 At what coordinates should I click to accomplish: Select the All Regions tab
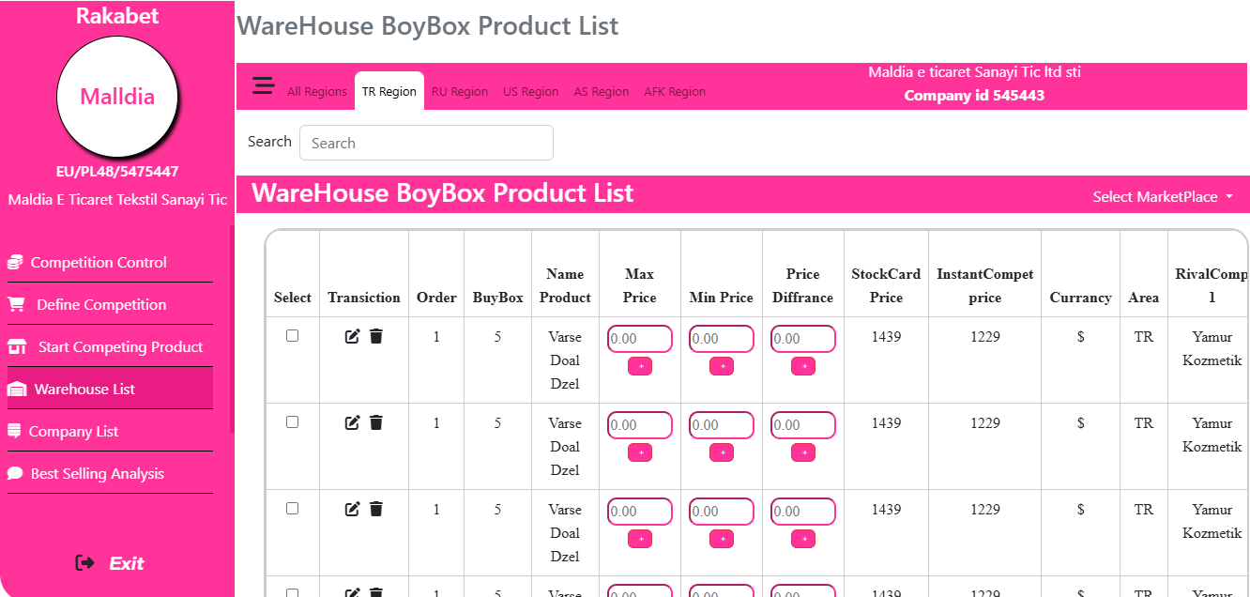(x=317, y=92)
